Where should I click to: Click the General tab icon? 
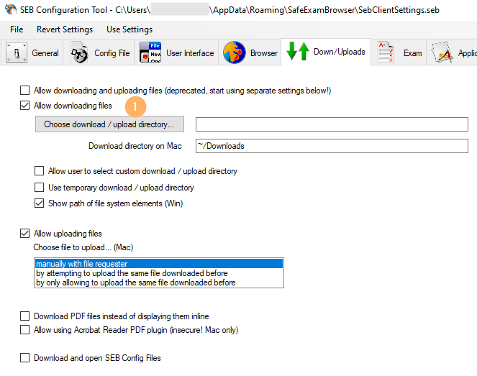[x=17, y=53]
